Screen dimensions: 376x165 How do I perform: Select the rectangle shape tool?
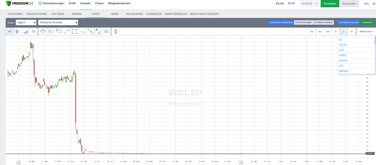pos(75,32)
